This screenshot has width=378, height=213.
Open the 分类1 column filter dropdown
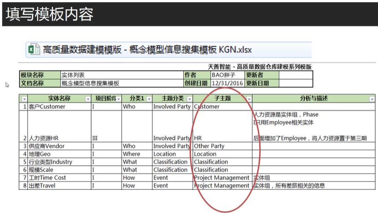149,99
